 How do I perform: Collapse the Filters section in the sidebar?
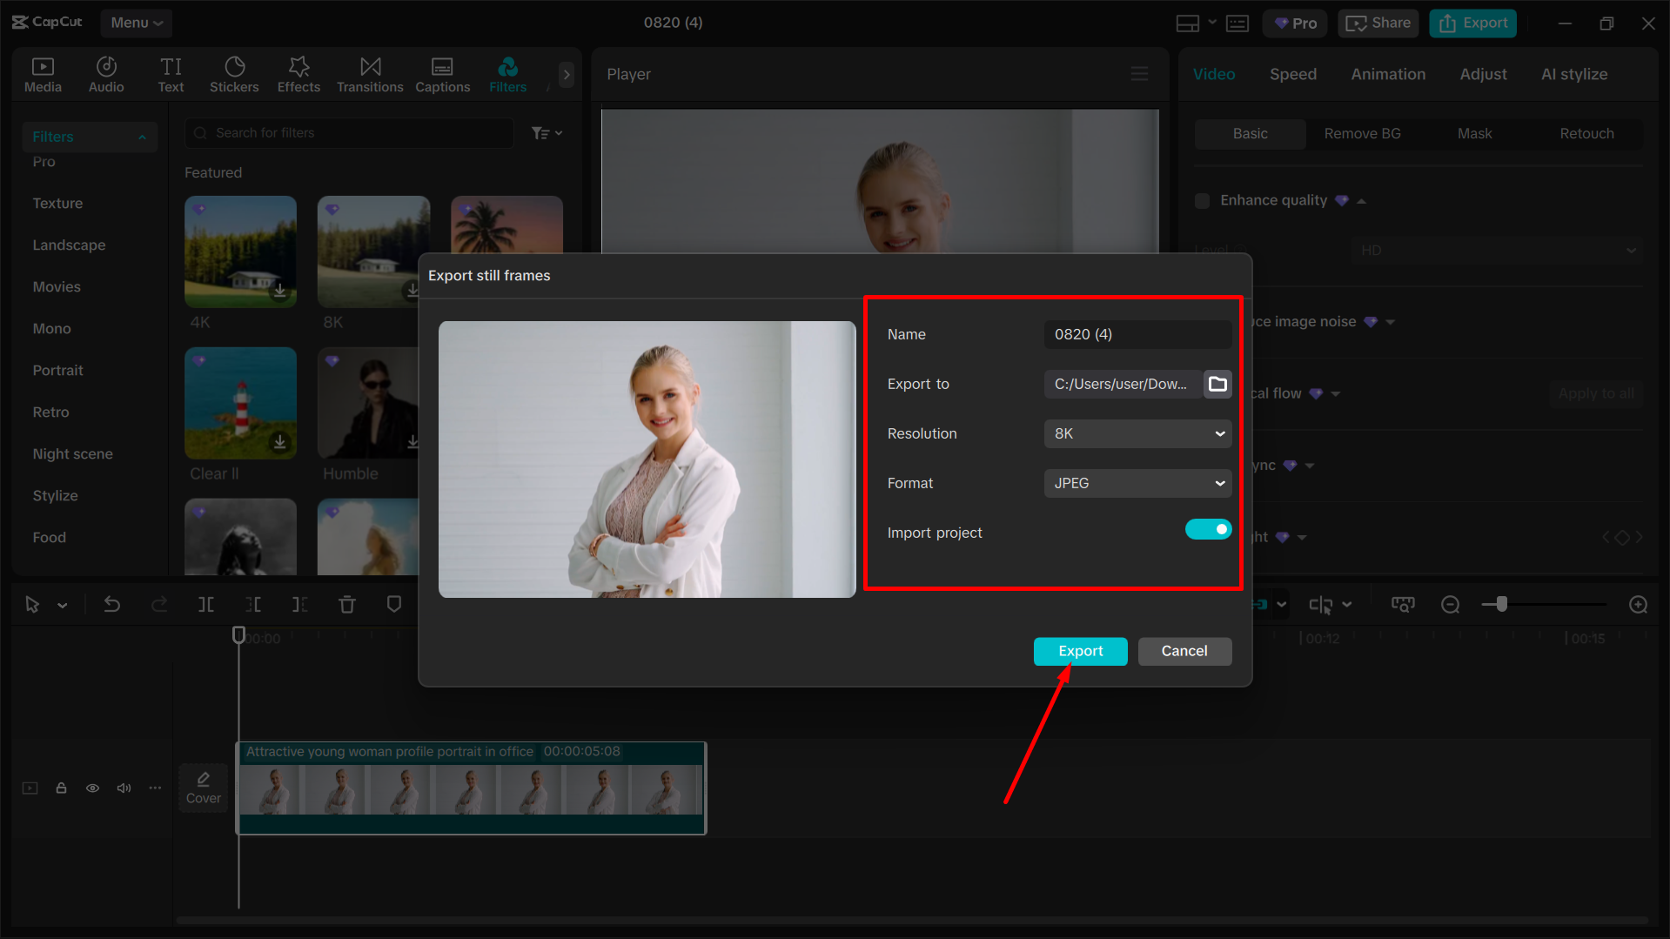142,136
